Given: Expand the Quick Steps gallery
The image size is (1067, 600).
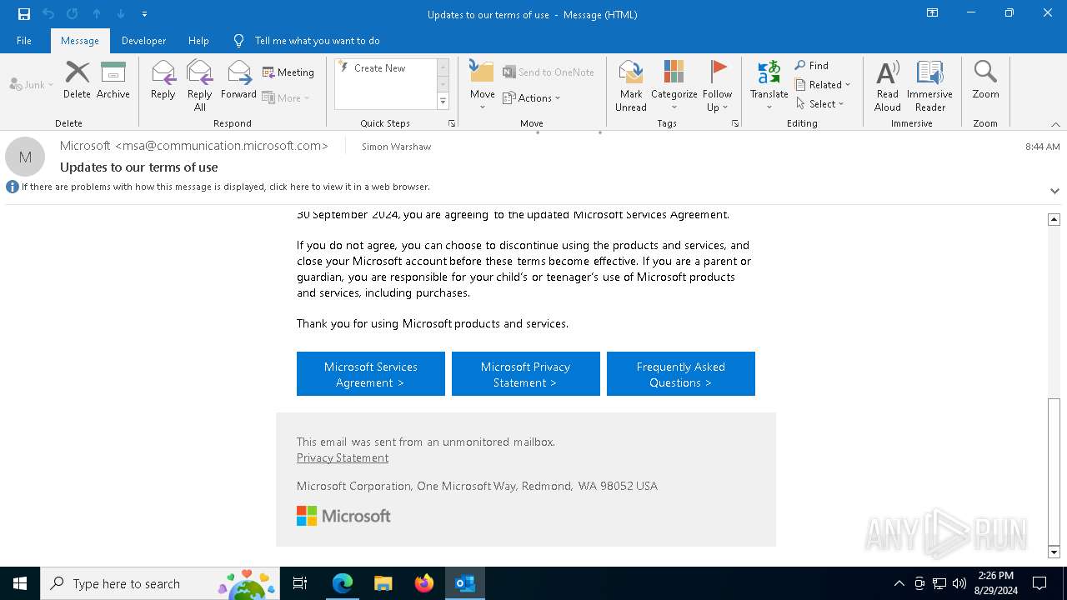Looking at the screenshot, I should tap(443, 102).
